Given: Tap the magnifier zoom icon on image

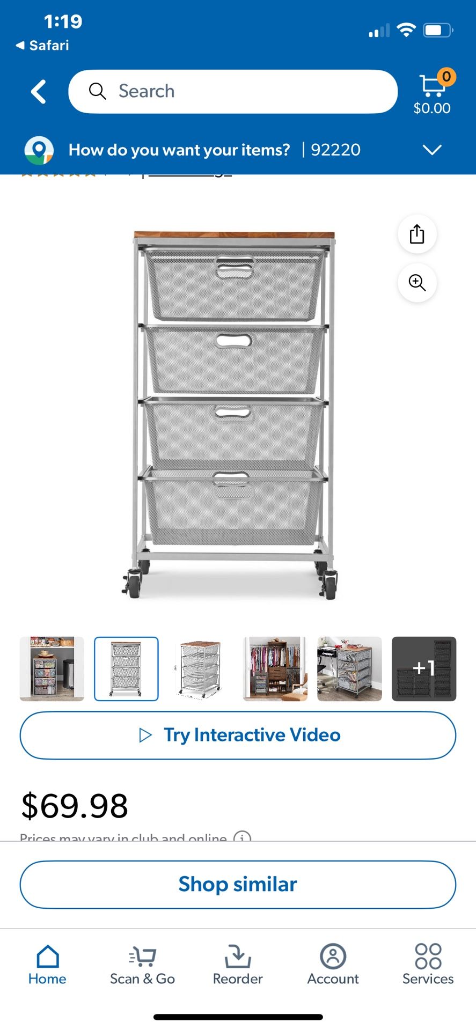Looking at the screenshot, I should [x=417, y=282].
